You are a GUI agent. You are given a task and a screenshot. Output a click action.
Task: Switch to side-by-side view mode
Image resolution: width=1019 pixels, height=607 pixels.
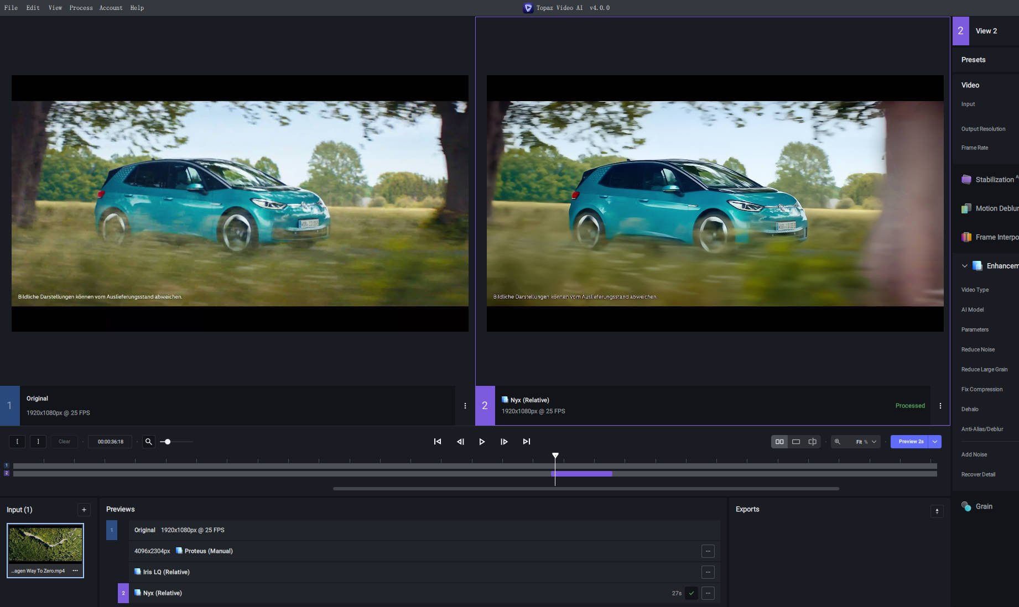[x=779, y=442]
